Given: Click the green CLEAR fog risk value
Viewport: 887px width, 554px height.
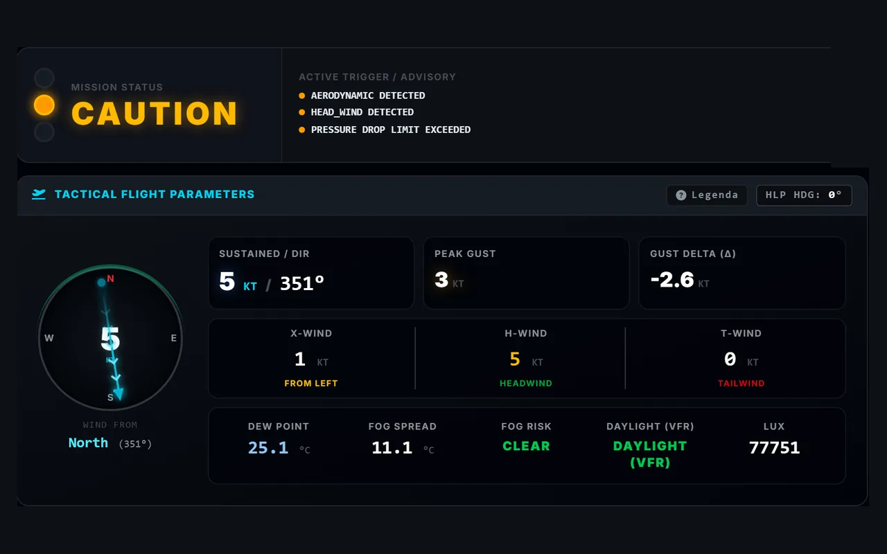Looking at the screenshot, I should [527, 446].
